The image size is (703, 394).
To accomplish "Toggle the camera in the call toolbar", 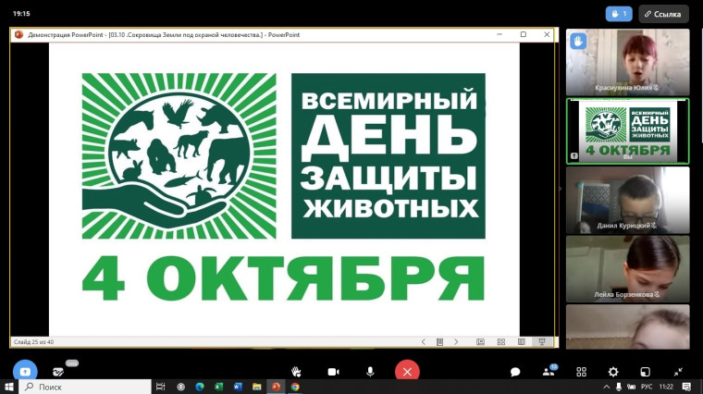I will click(x=333, y=372).
